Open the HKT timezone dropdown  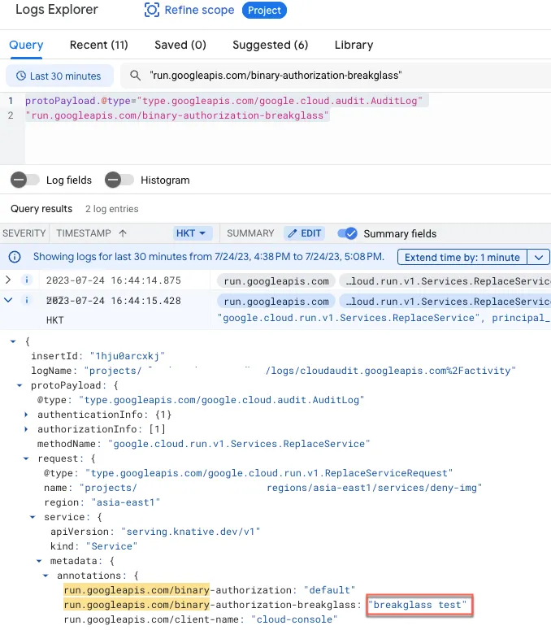(192, 233)
